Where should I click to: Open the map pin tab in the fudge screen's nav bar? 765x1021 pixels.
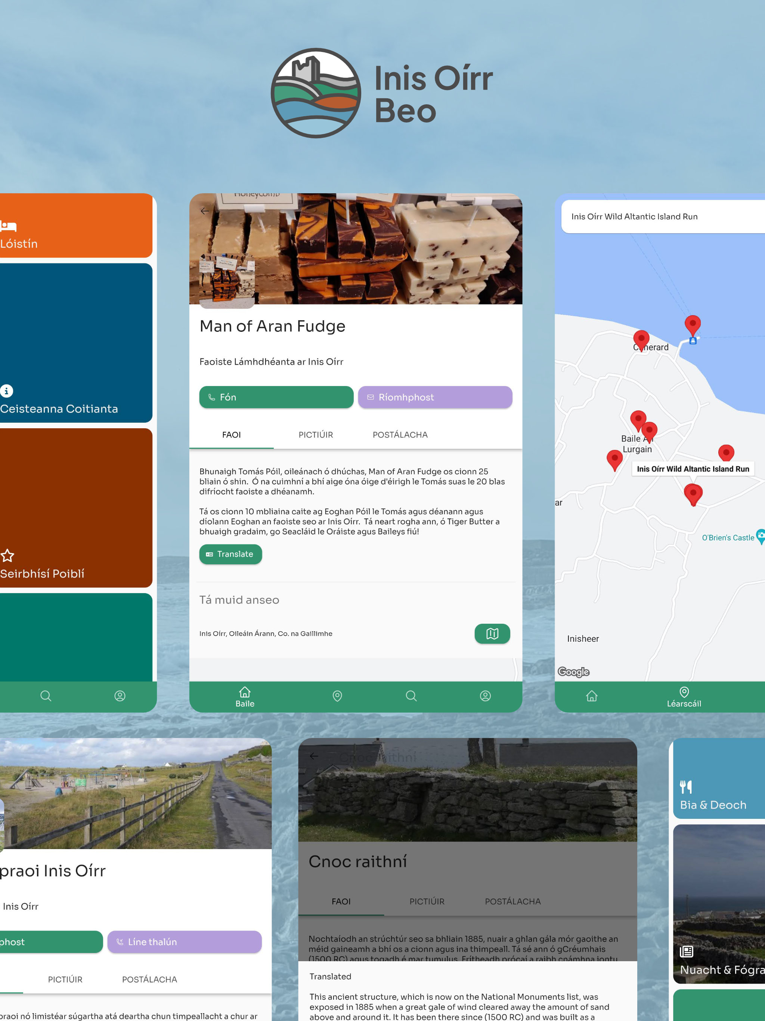[x=337, y=695]
